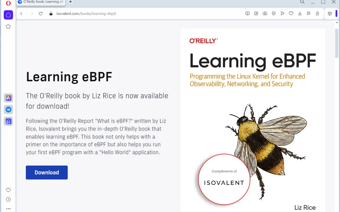Screen dimensions: 340x212
Task: Reload the current page
Action: tap(40, 14)
